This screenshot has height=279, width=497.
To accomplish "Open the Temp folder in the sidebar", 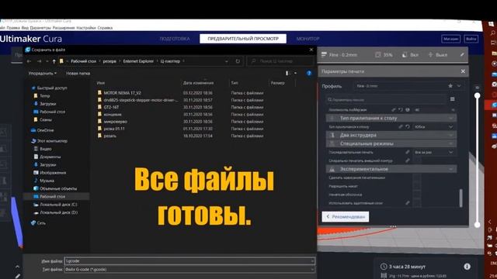I will point(41,96).
